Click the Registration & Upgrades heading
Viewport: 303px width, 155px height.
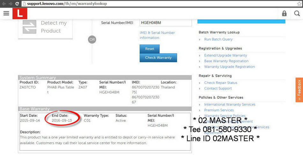220,48
